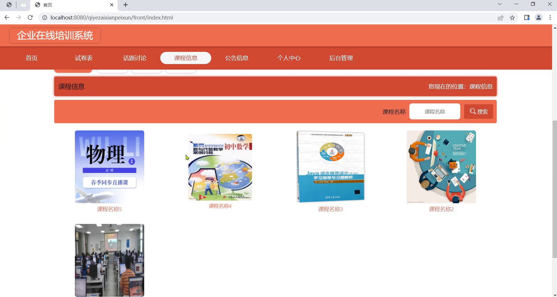The height and width of the screenshot is (297, 557).
Task: Close the 首页 browser tab
Action: coord(112,5)
